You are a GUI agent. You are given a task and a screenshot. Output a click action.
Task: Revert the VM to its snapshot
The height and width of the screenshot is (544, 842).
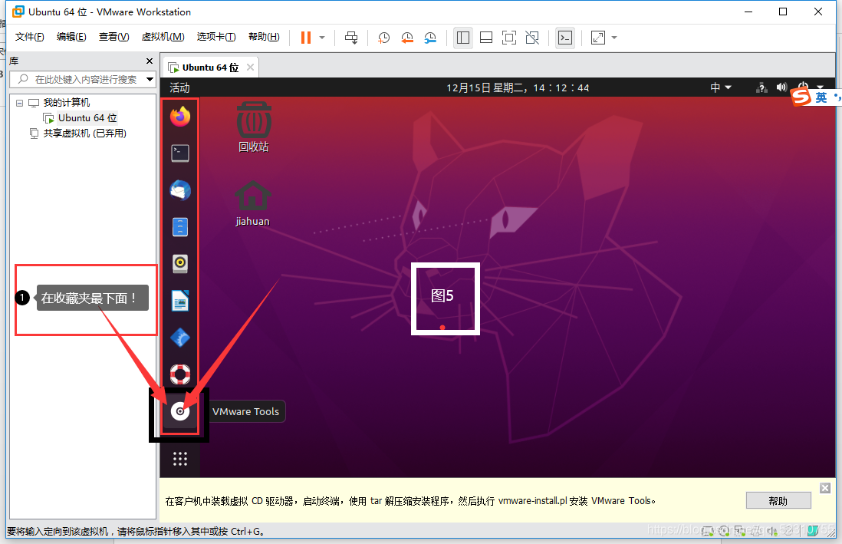(x=407, y=37)
